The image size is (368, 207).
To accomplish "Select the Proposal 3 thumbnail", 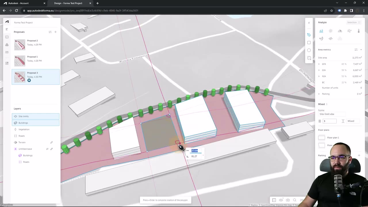I will [x=20, y=77].
